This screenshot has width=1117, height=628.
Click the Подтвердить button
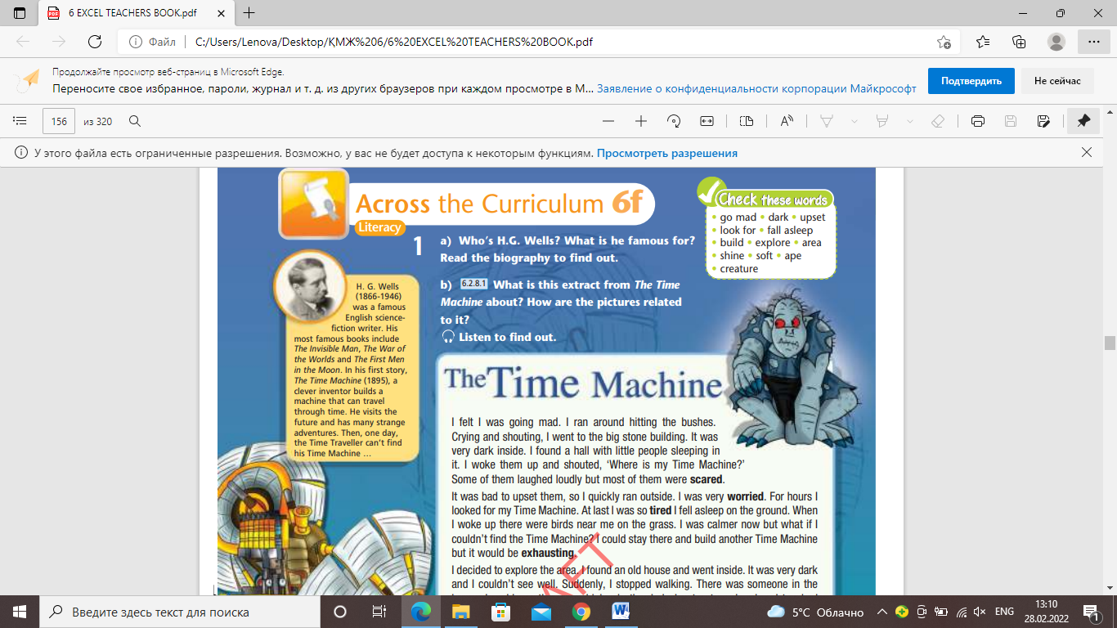tap(971, 81)
